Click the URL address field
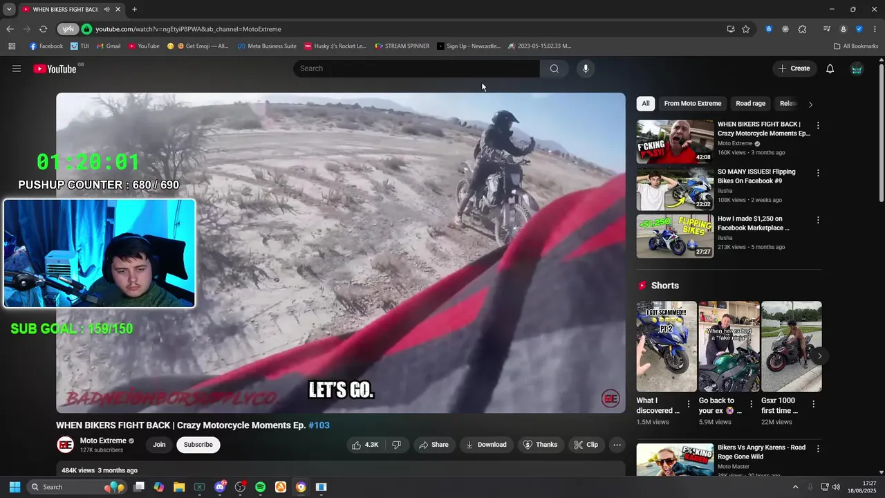 click(408, 29)
